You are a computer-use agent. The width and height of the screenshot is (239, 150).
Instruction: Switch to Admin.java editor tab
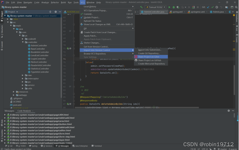218,12
